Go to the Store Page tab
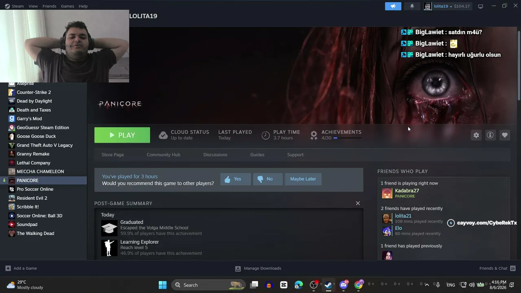Image resolution: width=521 pixels, height=293 pixels. click(x=113, y=155)
